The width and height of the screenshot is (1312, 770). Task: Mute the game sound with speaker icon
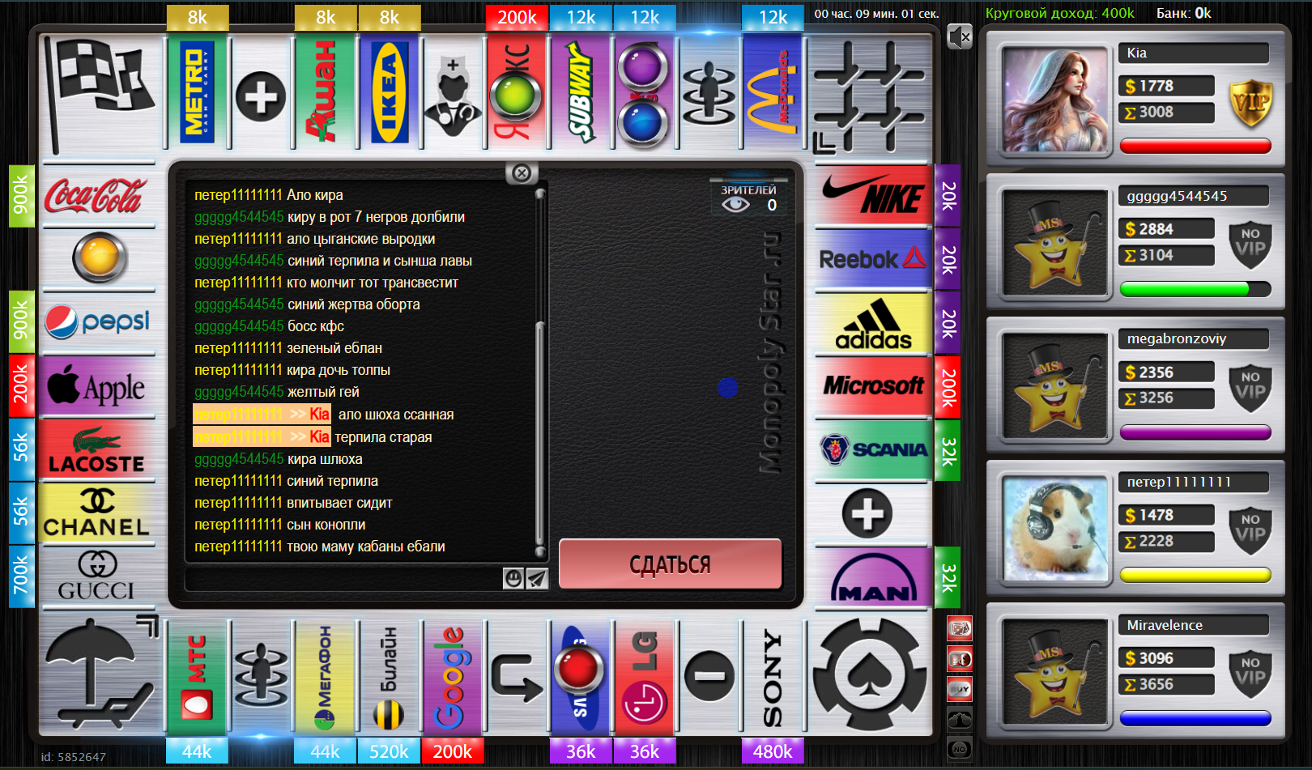click(960, 36)
